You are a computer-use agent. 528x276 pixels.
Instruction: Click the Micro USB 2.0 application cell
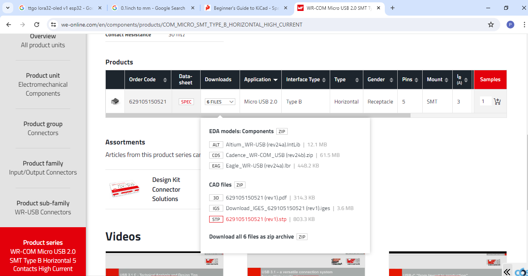[261, 101]
